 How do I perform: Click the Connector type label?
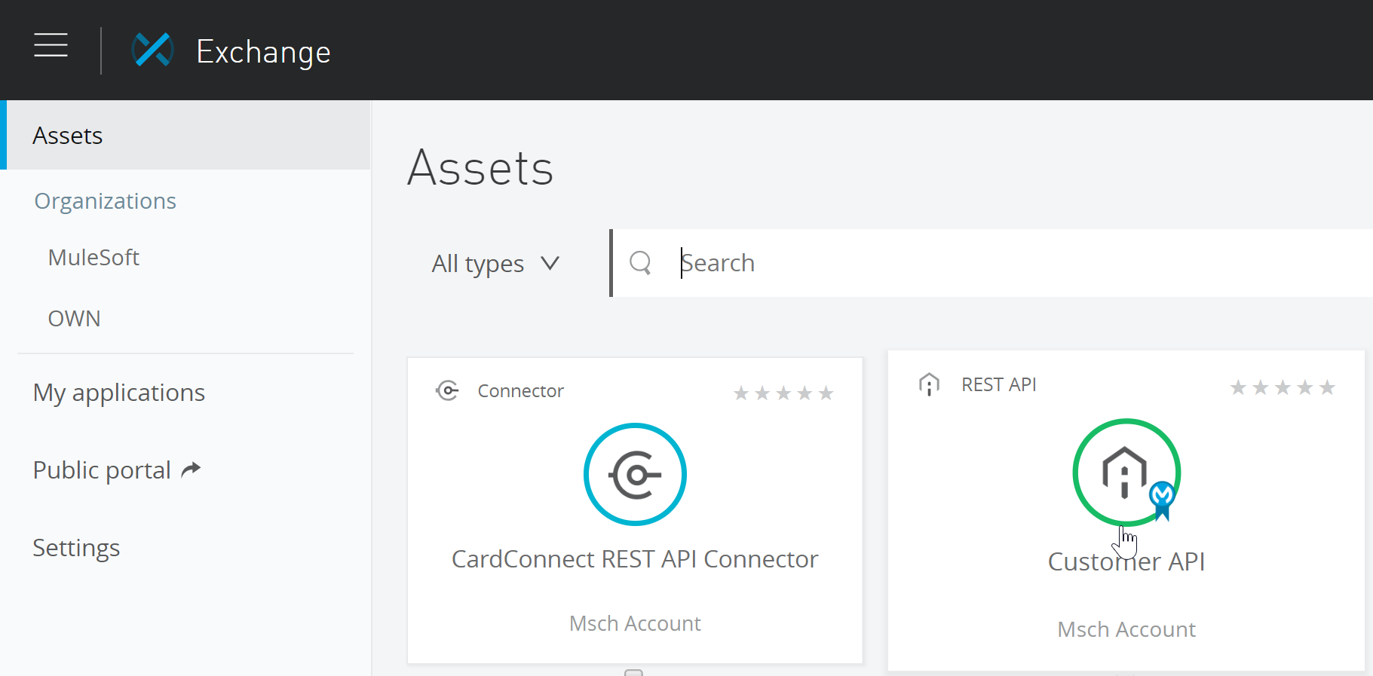520,391
